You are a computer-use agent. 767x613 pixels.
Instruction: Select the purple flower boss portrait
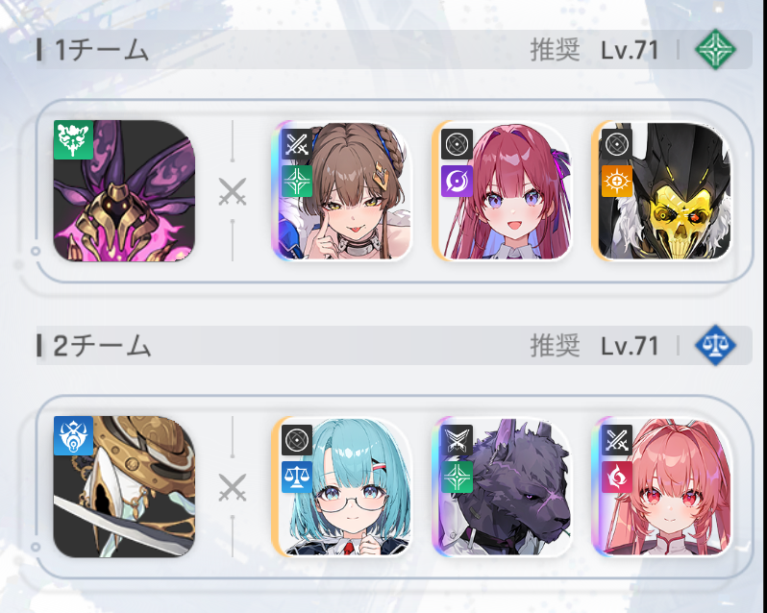tap(124, 190)
